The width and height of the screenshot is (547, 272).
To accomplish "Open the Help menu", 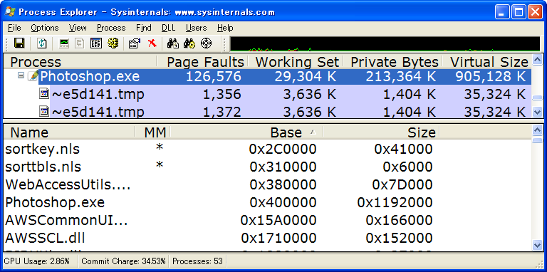I will tap(225, 28).
